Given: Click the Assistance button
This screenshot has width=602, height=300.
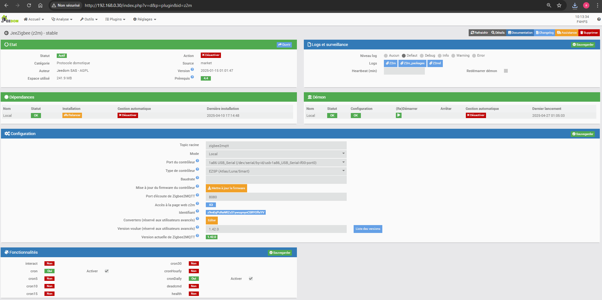Looking at the screenshot, I should [567, 33].
